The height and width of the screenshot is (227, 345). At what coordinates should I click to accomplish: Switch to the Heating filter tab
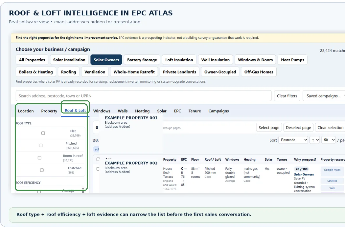coord(142,111)
